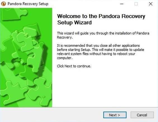Screen dimensions: 158x122
Task: Click the green puzzle wizard banner image
Action: [x=26, y=58]
